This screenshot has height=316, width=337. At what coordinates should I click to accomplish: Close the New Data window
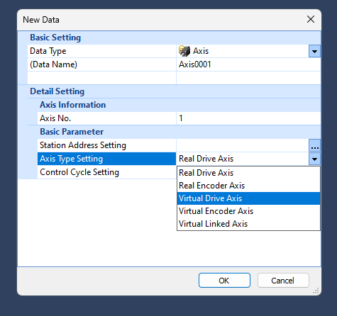pos(311,19)
